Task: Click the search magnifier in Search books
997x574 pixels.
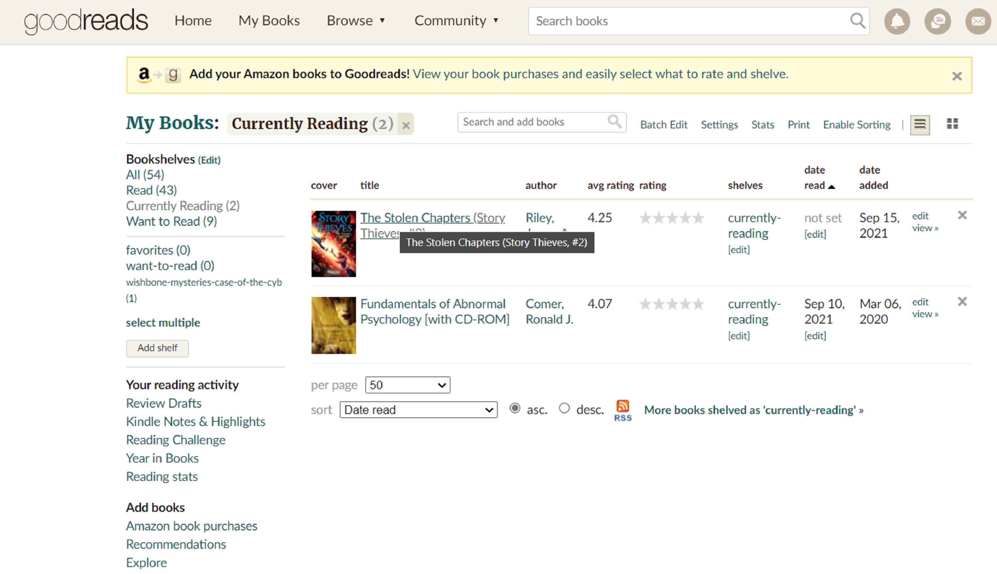Action: click(857, 21)
